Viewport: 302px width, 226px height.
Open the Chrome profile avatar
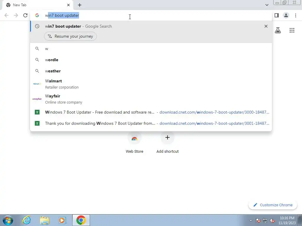(x=286, y=15)
